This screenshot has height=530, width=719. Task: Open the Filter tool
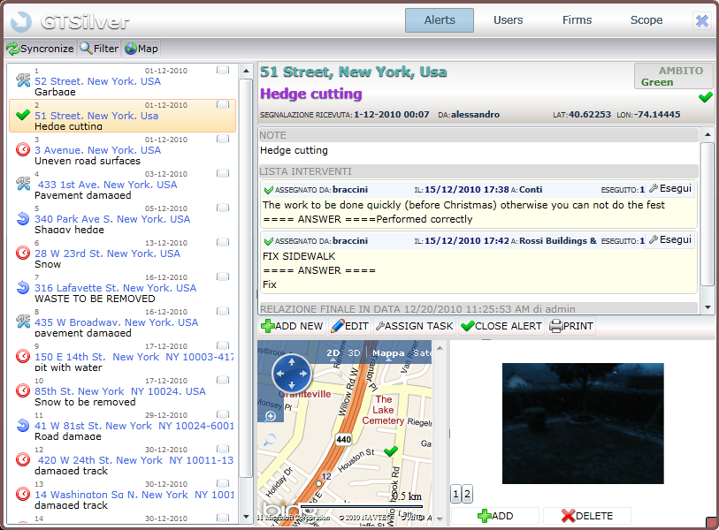pyautogui.click(x=99, y=49)
